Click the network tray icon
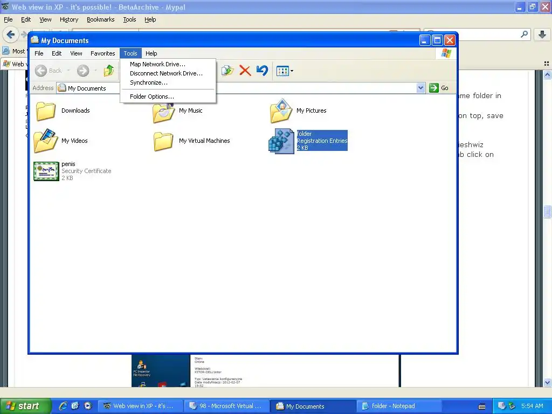This screenshot has width=552, height=414. [502, 406]
